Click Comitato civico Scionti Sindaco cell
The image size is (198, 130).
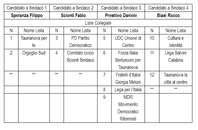coord(80,60)
